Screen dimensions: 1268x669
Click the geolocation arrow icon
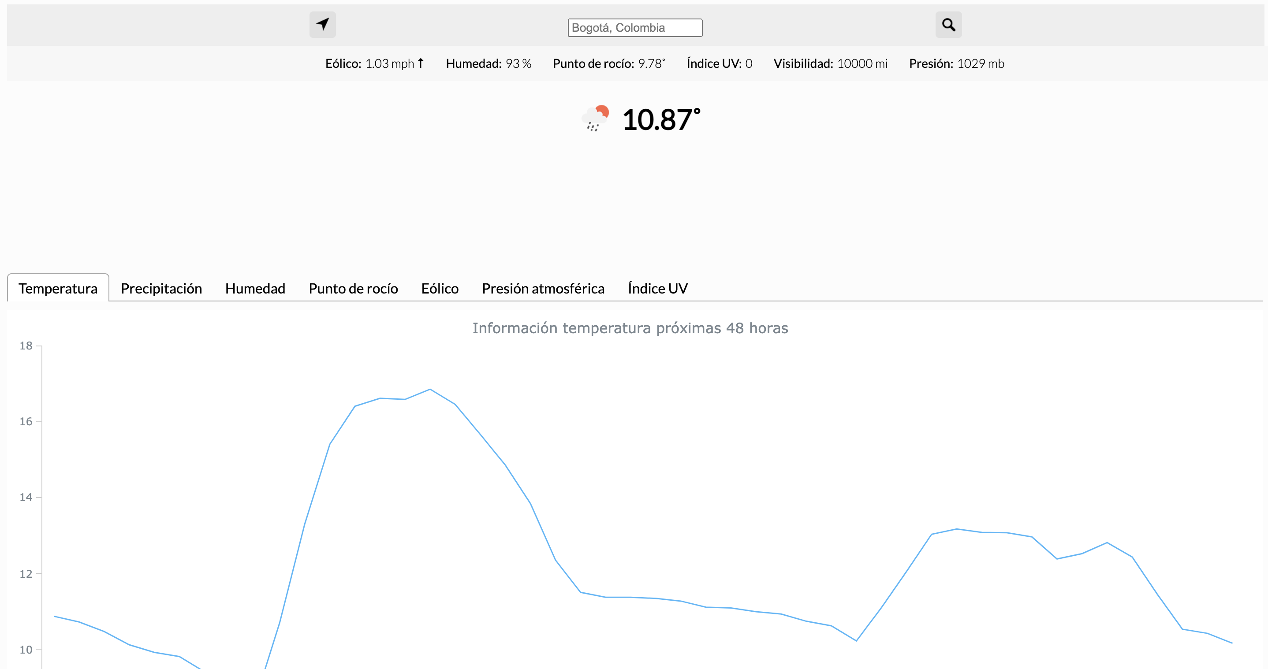point(322,25)
